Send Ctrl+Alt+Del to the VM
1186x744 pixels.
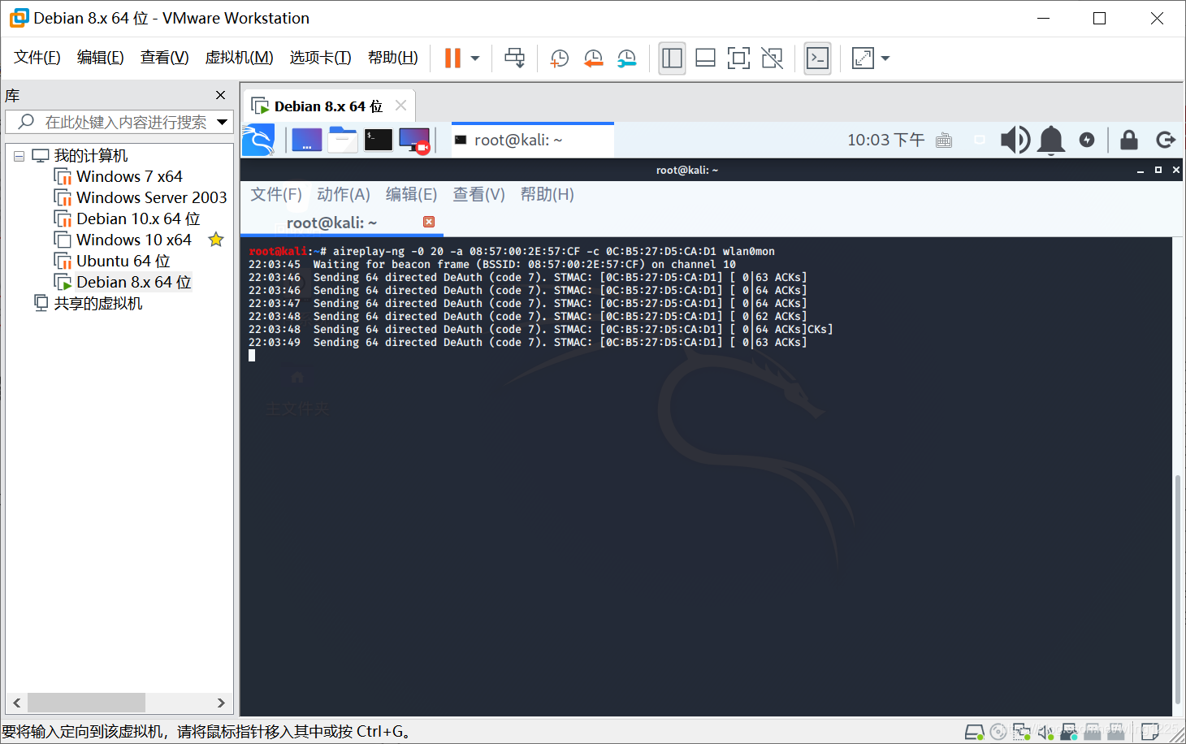(514, 58)
